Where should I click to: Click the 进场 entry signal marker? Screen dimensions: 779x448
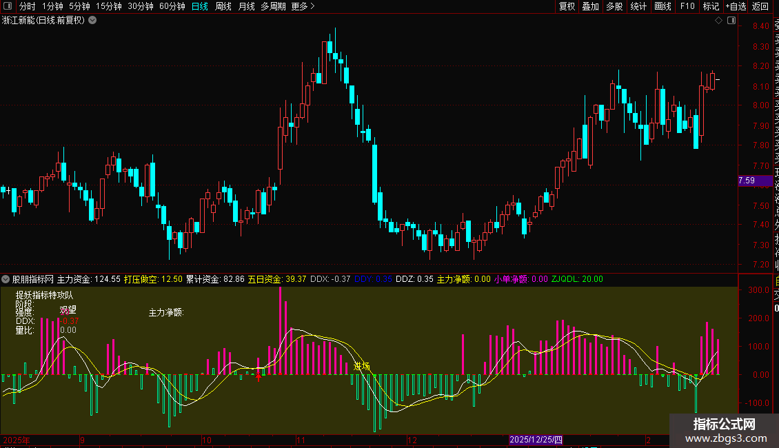[362, 366]
